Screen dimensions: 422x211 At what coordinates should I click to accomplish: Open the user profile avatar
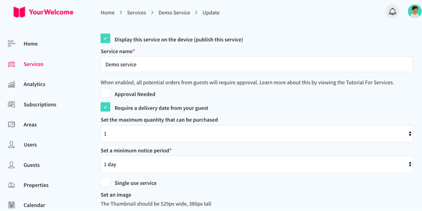pyautogui.click(x=415, y=12)
